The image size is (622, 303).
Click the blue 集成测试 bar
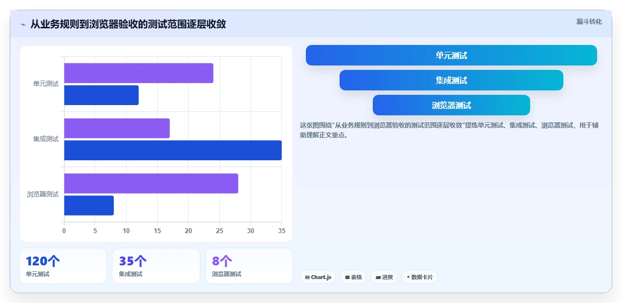pyautogui.click(x=173, y=151)
